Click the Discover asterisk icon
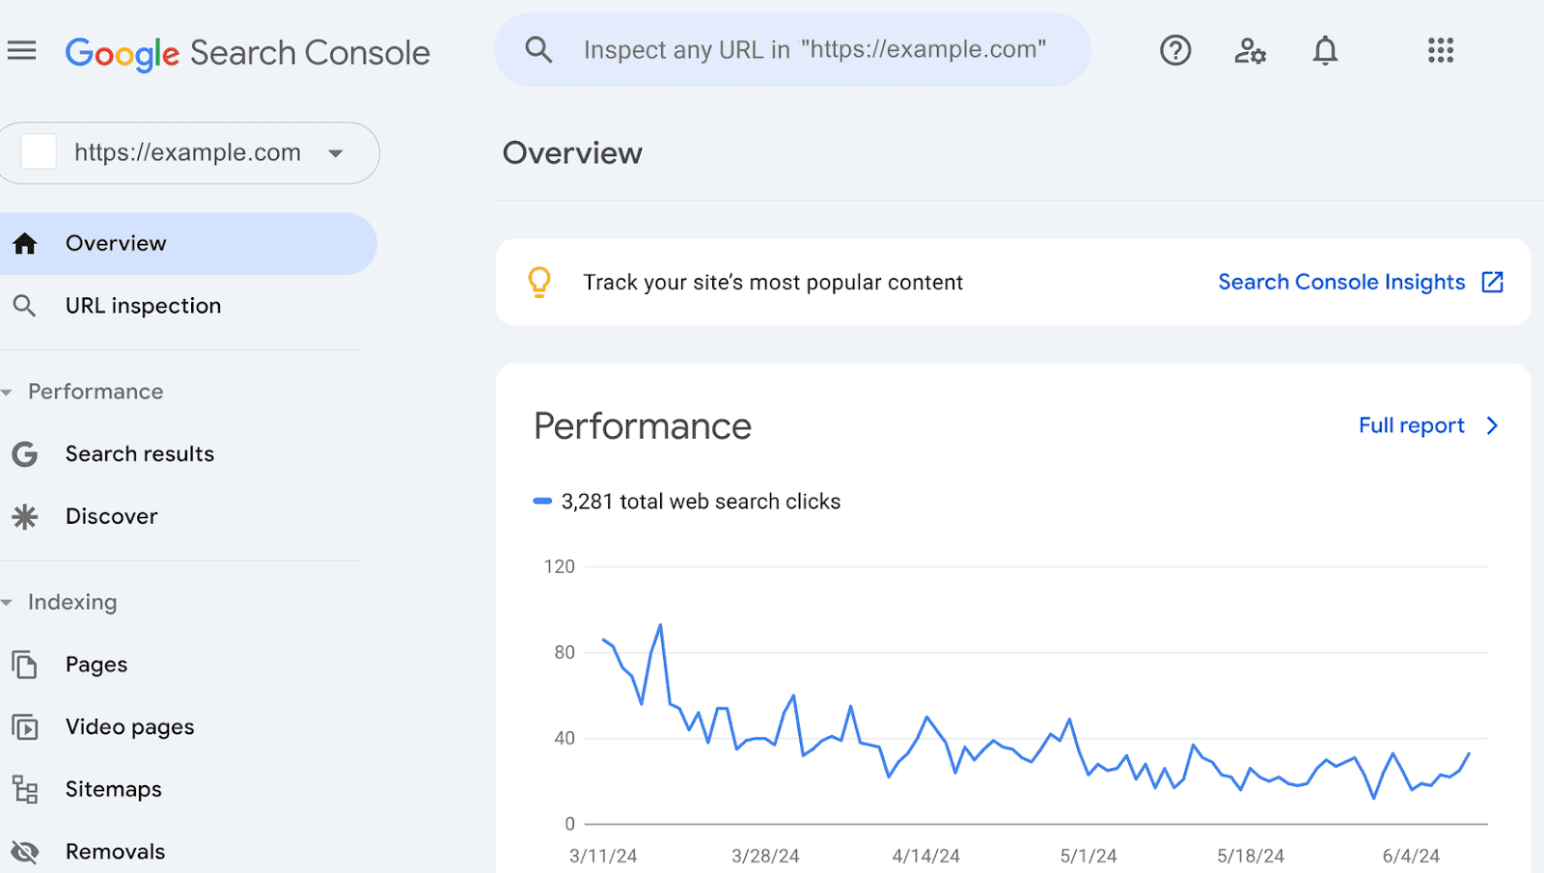Screen dimensions: 1544x873 pyautogui.click(x=24, y=517)
